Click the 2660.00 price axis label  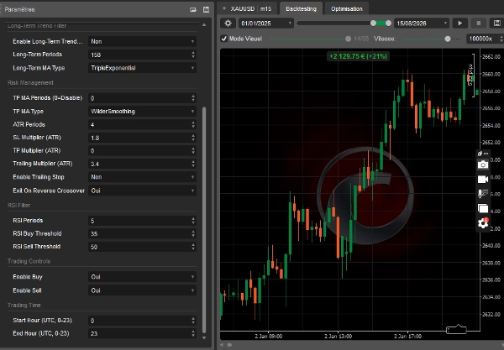click(x=491, y=74)
